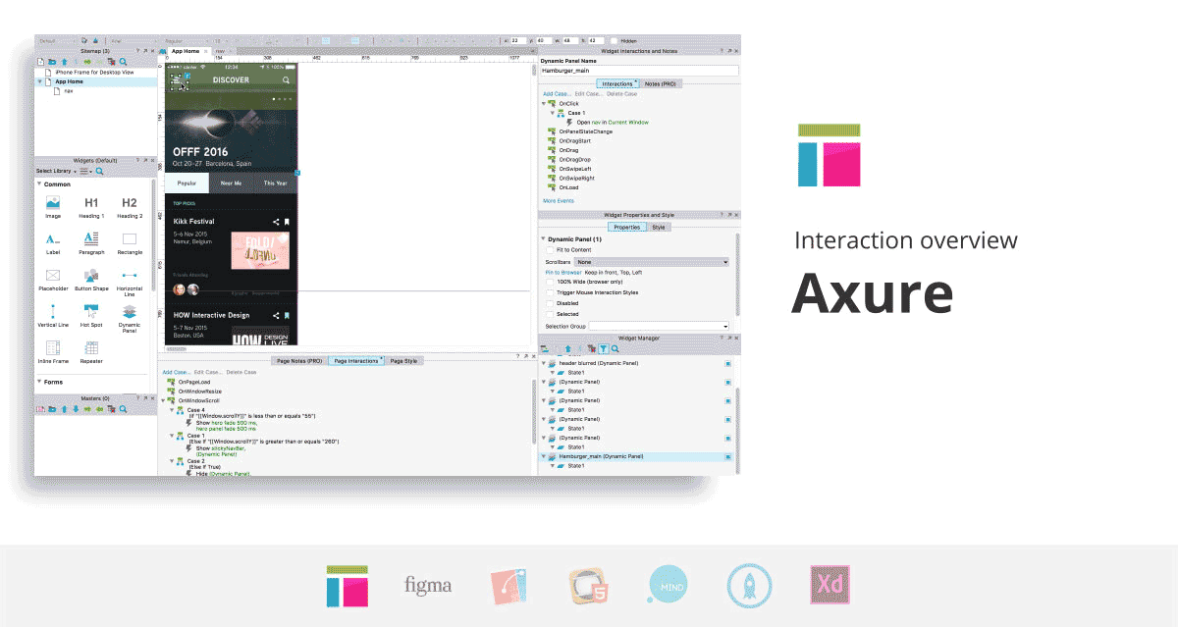Switch to the Style tab in Widget Properties
Screen dimensions: 1178x627
pyautogui.click(x=659, y=228)
